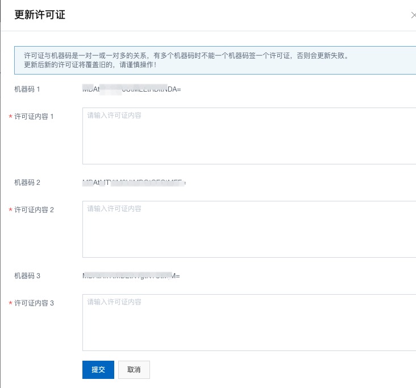Focus the 许可证内容 1 text area
The width and height of the screenshot is (416, 388).
pos(249,136)
